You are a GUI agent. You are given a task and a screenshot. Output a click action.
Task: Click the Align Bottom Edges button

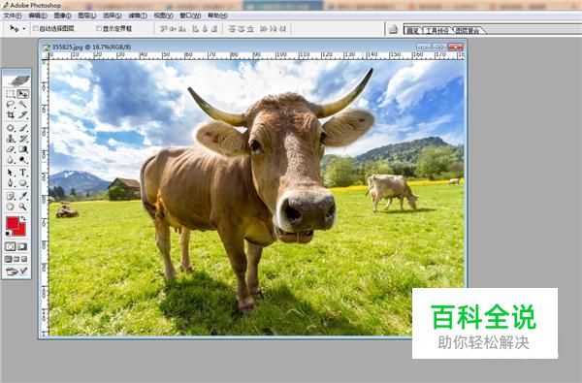click(182, 28)
